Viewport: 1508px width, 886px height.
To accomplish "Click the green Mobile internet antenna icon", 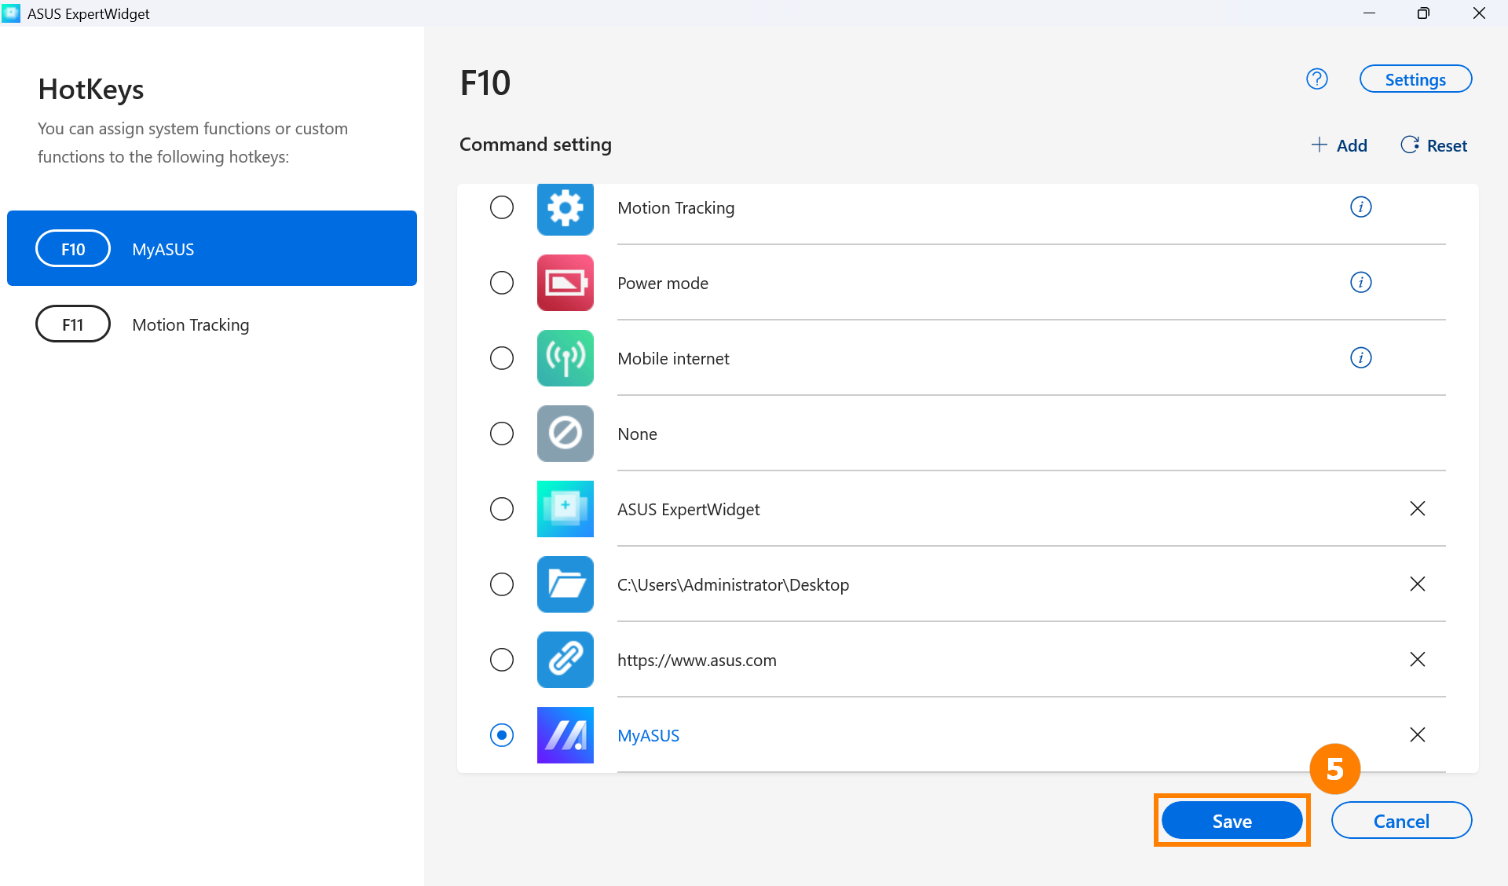I will coord(565,358).
